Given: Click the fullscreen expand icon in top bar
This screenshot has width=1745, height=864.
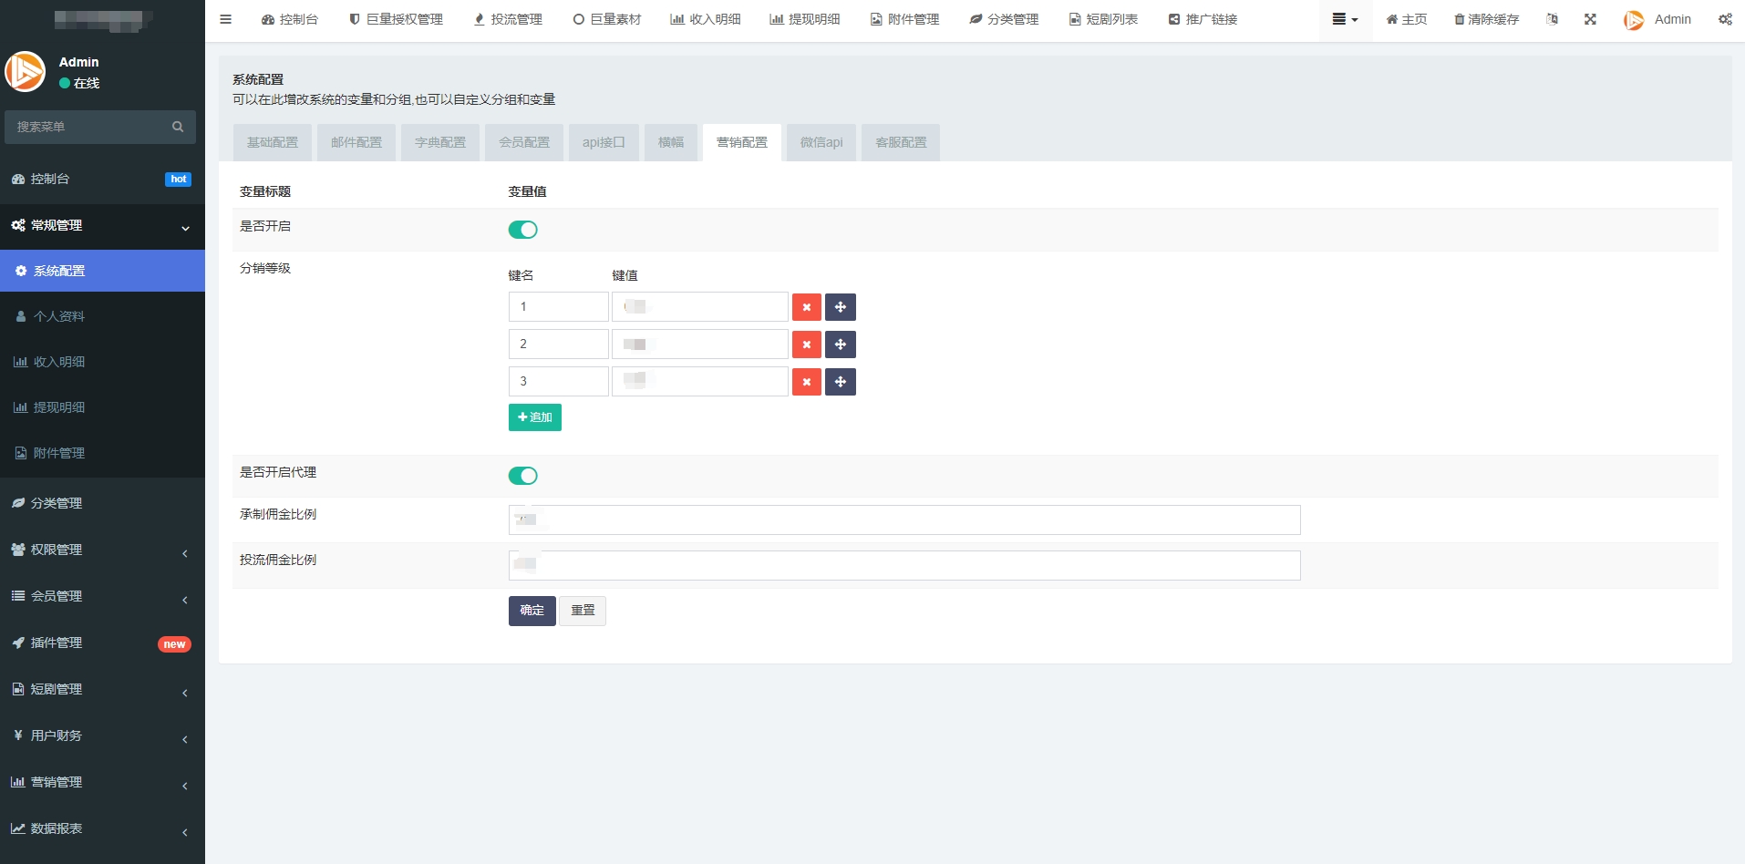Looking at the screenshot, I should tap(1590, 19).
